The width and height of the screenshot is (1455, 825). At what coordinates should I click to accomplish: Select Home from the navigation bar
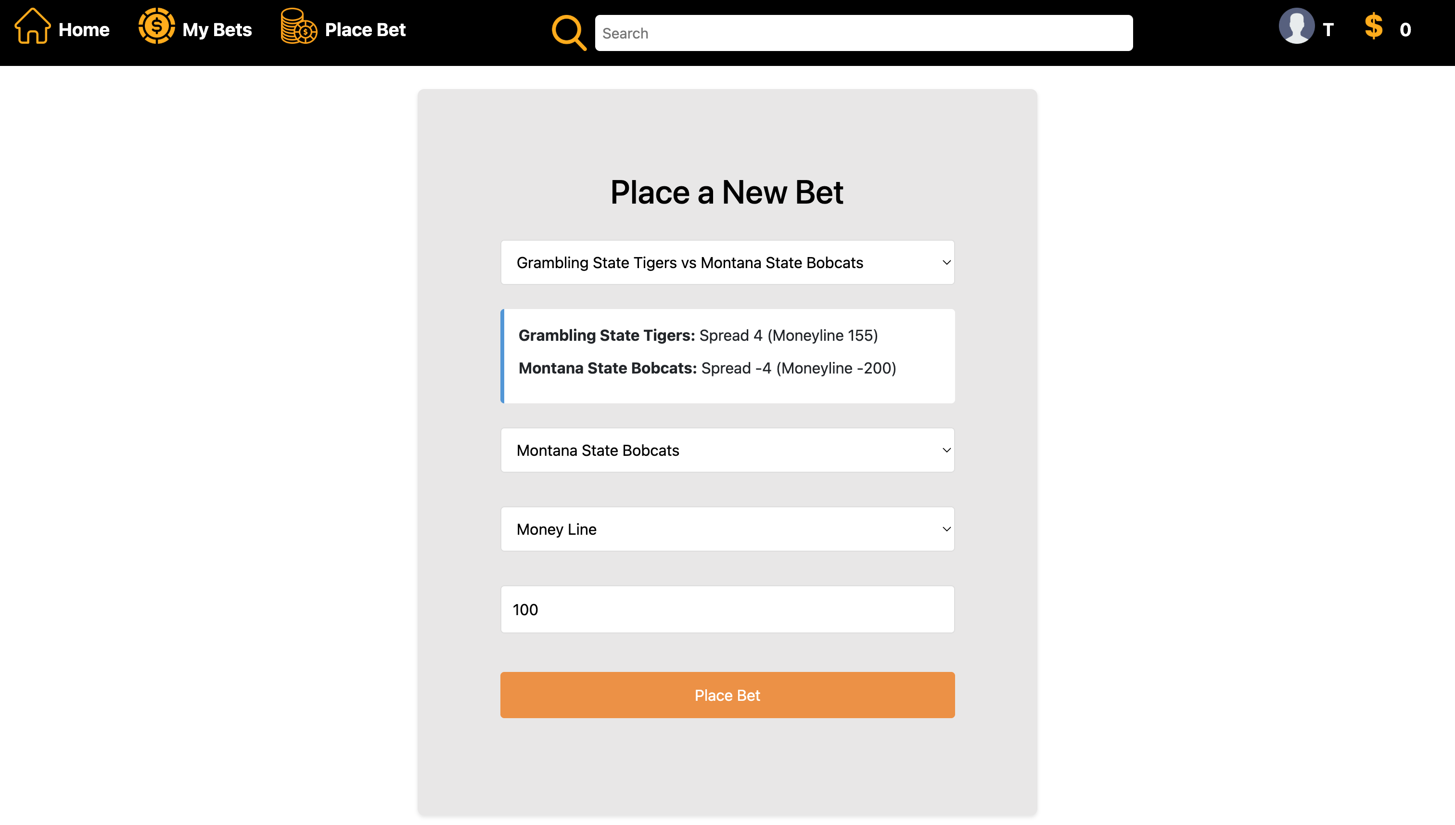point(83,29)
